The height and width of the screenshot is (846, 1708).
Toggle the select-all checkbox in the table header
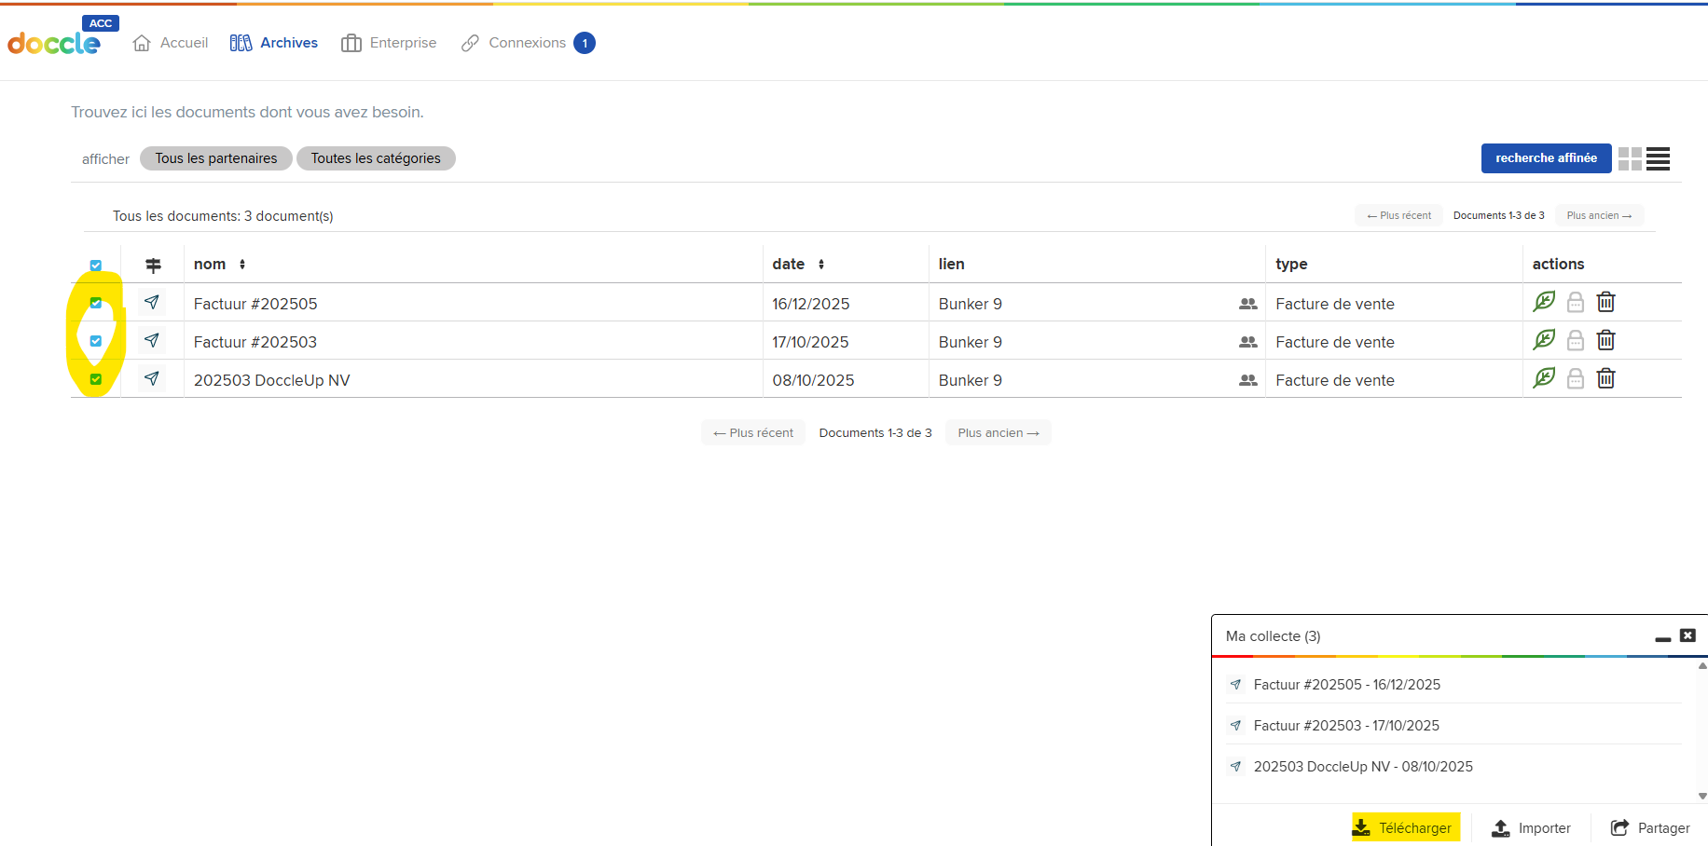96,266
